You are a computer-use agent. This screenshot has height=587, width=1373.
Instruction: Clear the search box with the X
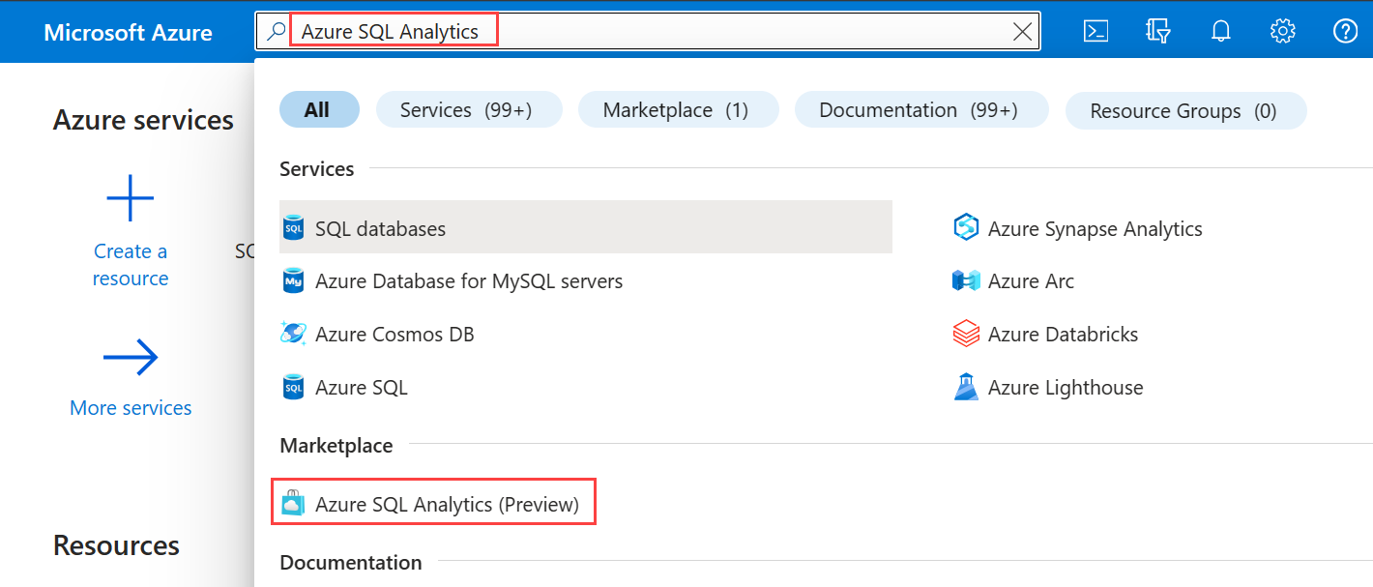click(1022, 31)
